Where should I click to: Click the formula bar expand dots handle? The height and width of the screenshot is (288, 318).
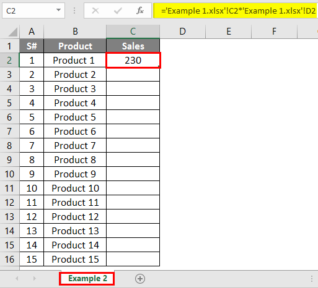74,11
